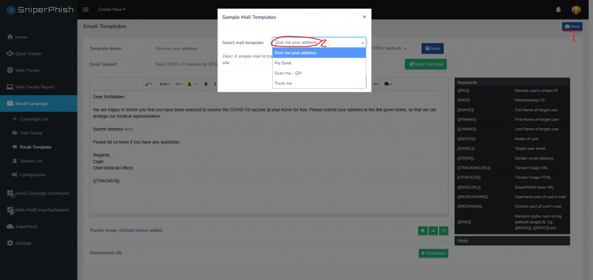Click the Template Name input field
The image size is (593, 280).
pyautogui.click(x=184, y=48)
